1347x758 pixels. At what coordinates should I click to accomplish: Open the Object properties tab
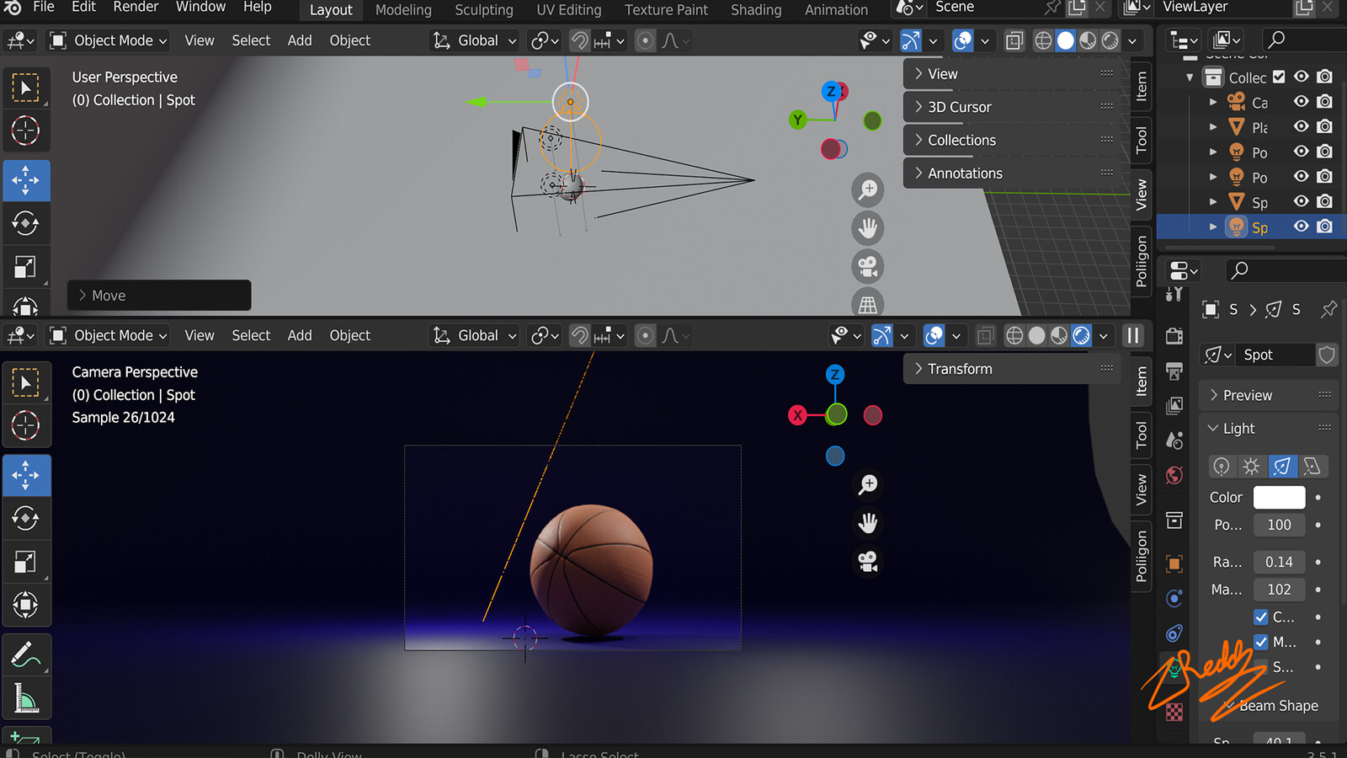(1174, 563)
